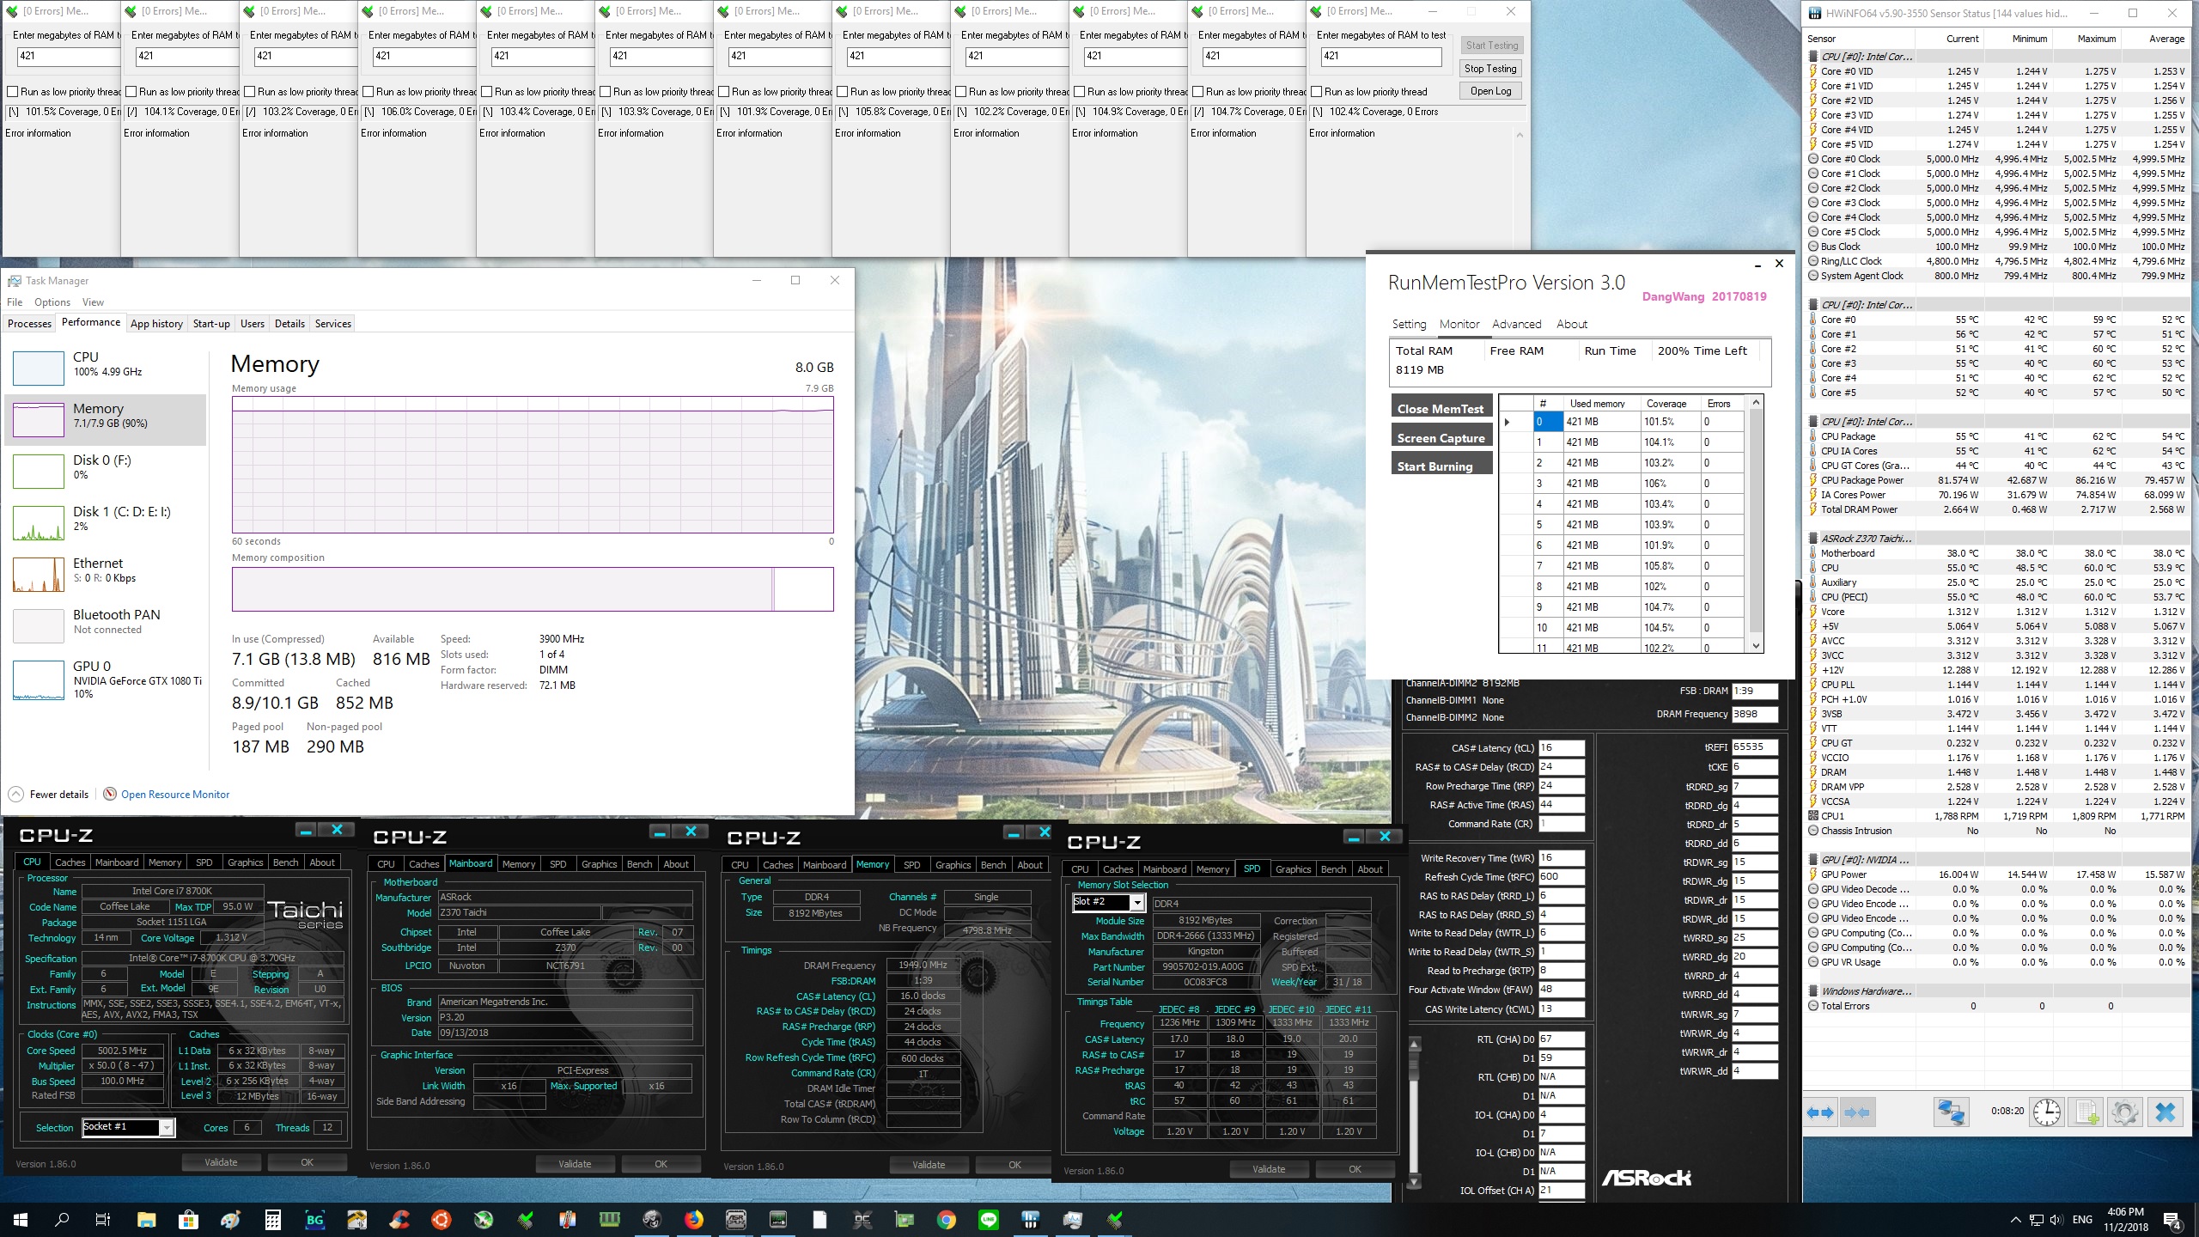The image size is (2199, 1237).
Task: Open Microsoft Store taskbar icon
Action: click(x=188, y=1220)
